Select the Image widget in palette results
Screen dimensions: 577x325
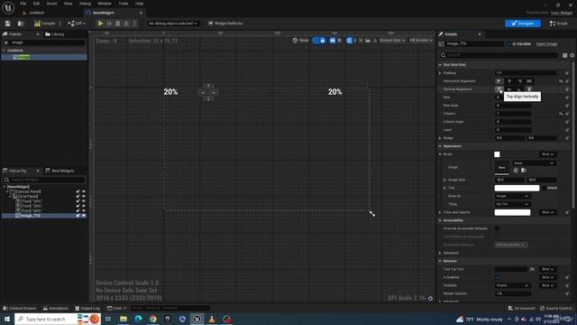[44, 58]
